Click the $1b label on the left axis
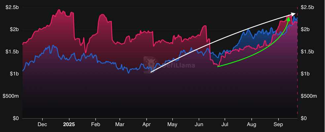325x132 pixels. 14,74
